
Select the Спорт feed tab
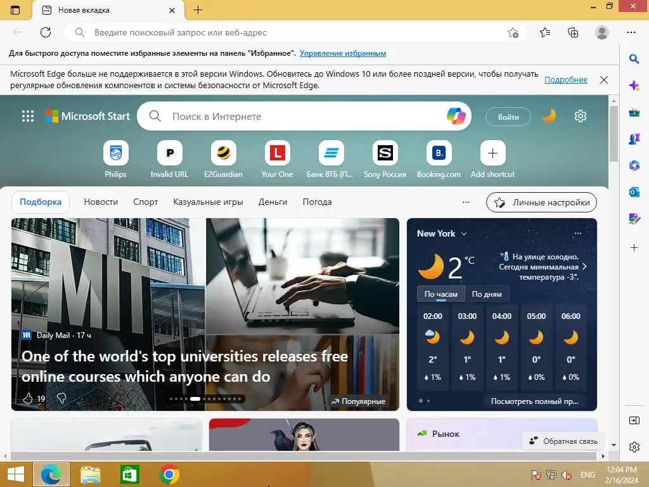pyautogui.click(x=146, y=202)
